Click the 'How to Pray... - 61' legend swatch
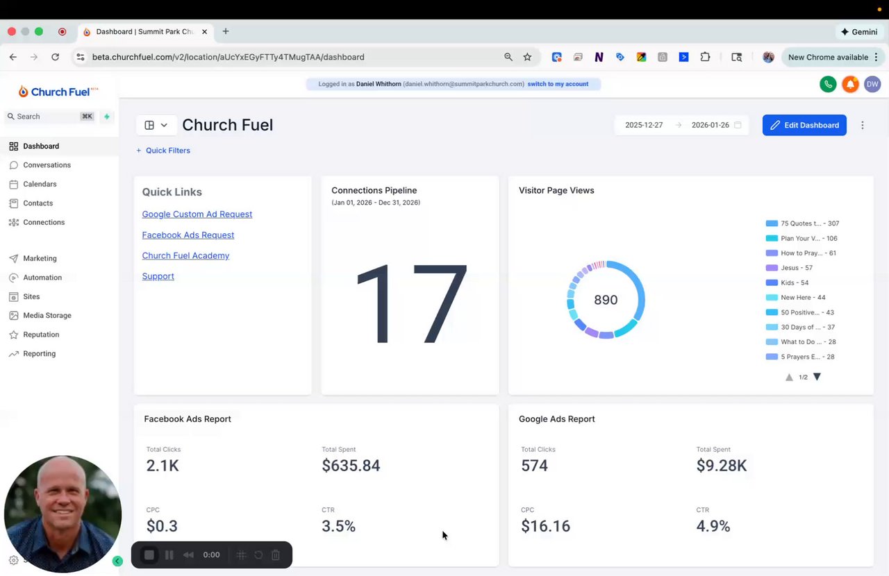The height and width of the screenshot is (576, 889). pos(772,253)
